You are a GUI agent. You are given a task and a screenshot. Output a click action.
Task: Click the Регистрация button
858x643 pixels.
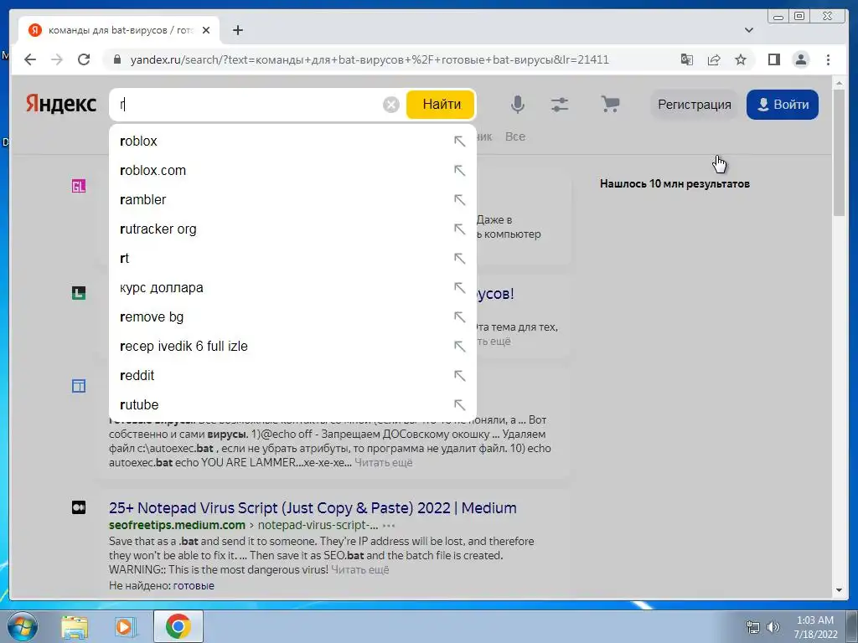click(x=694, y=105)
